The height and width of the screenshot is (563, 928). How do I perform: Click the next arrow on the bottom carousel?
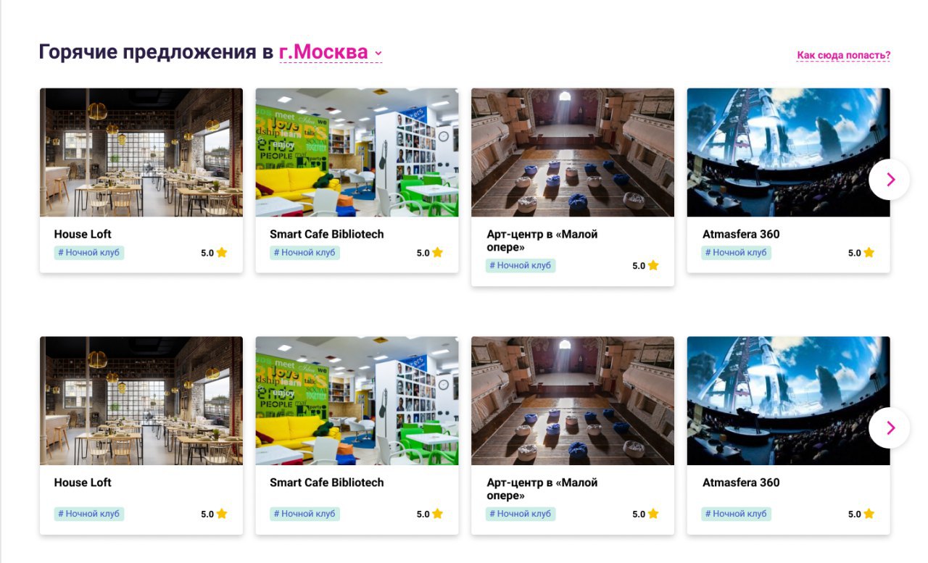click(889, 428)
